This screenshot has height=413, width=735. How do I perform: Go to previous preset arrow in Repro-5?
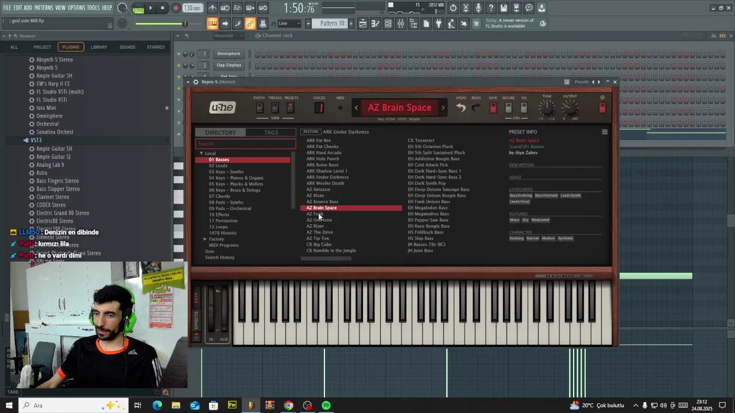[x=356, y=107]
